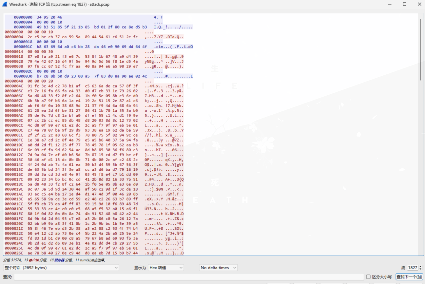Open the 显示为 Hex 转储 format dropdown
The image size is (425, 284).
coord(165,268)
